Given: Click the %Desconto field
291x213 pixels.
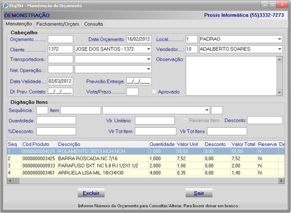Looking at the screenshot, I should (x=56, y=132).
